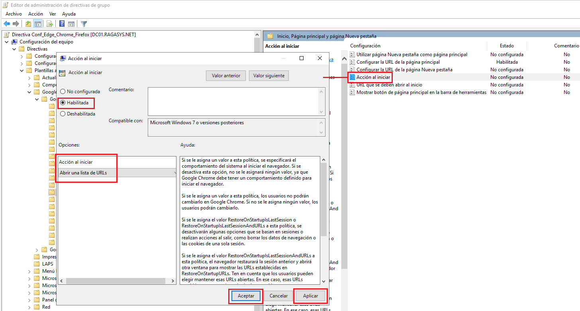
Task: Click the 'Aplicar' button
Action: coord(310,296)
